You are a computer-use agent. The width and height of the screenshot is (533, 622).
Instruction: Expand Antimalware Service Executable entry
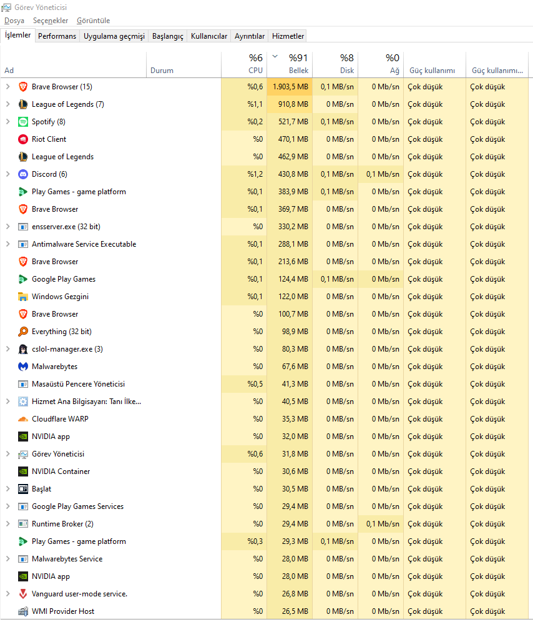click(8, 244)
